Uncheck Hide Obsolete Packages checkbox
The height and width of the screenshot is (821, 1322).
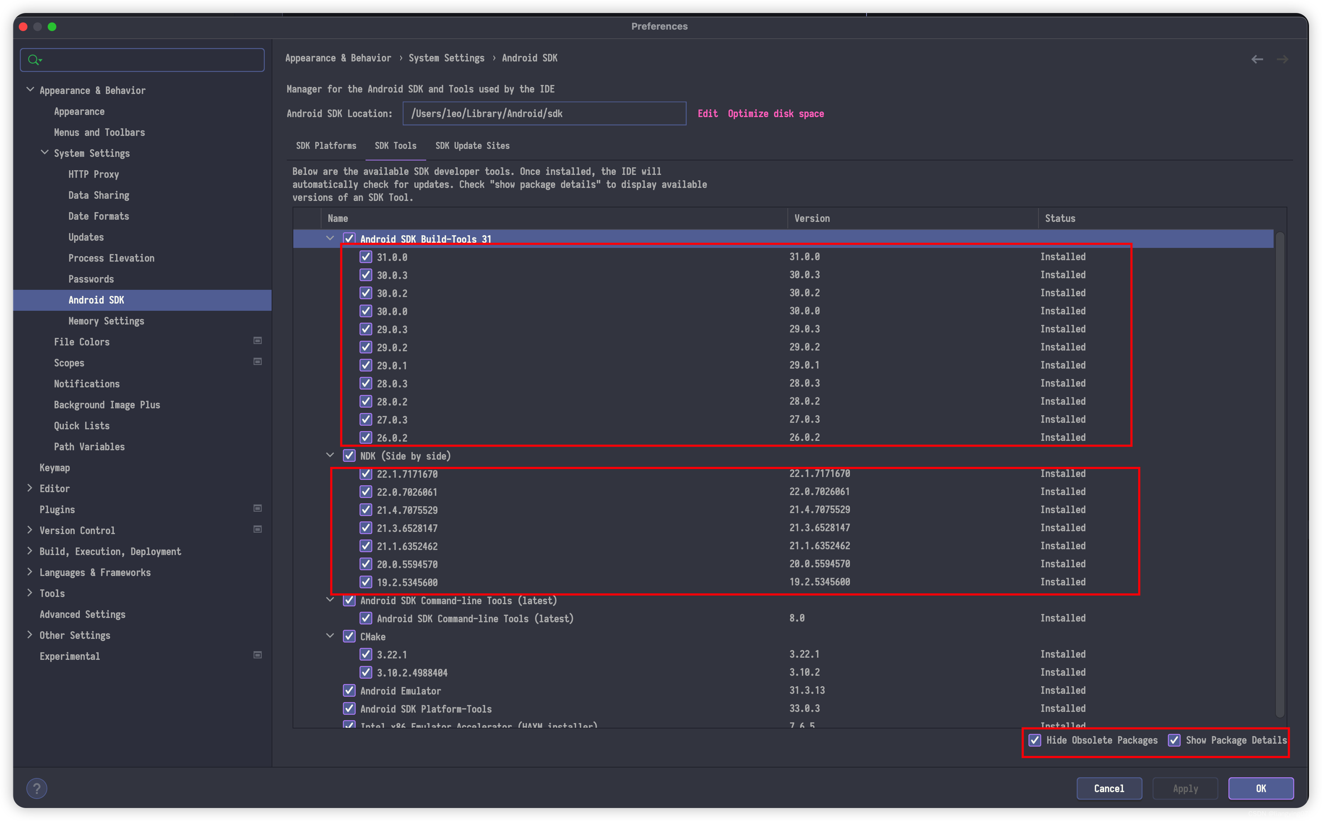pyautogui.click(x=1035, y=740)
